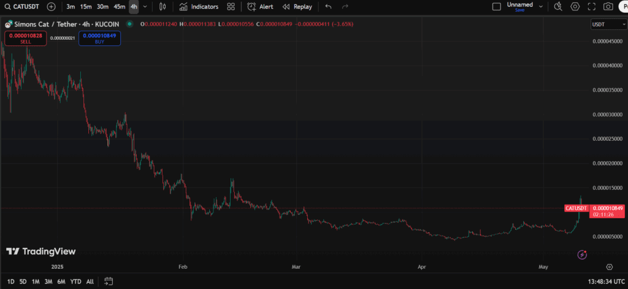Image resolution: width=628 pixels, height=289 pixels.
Task: Switch to the 3M date range
Action: pos(48,281)
